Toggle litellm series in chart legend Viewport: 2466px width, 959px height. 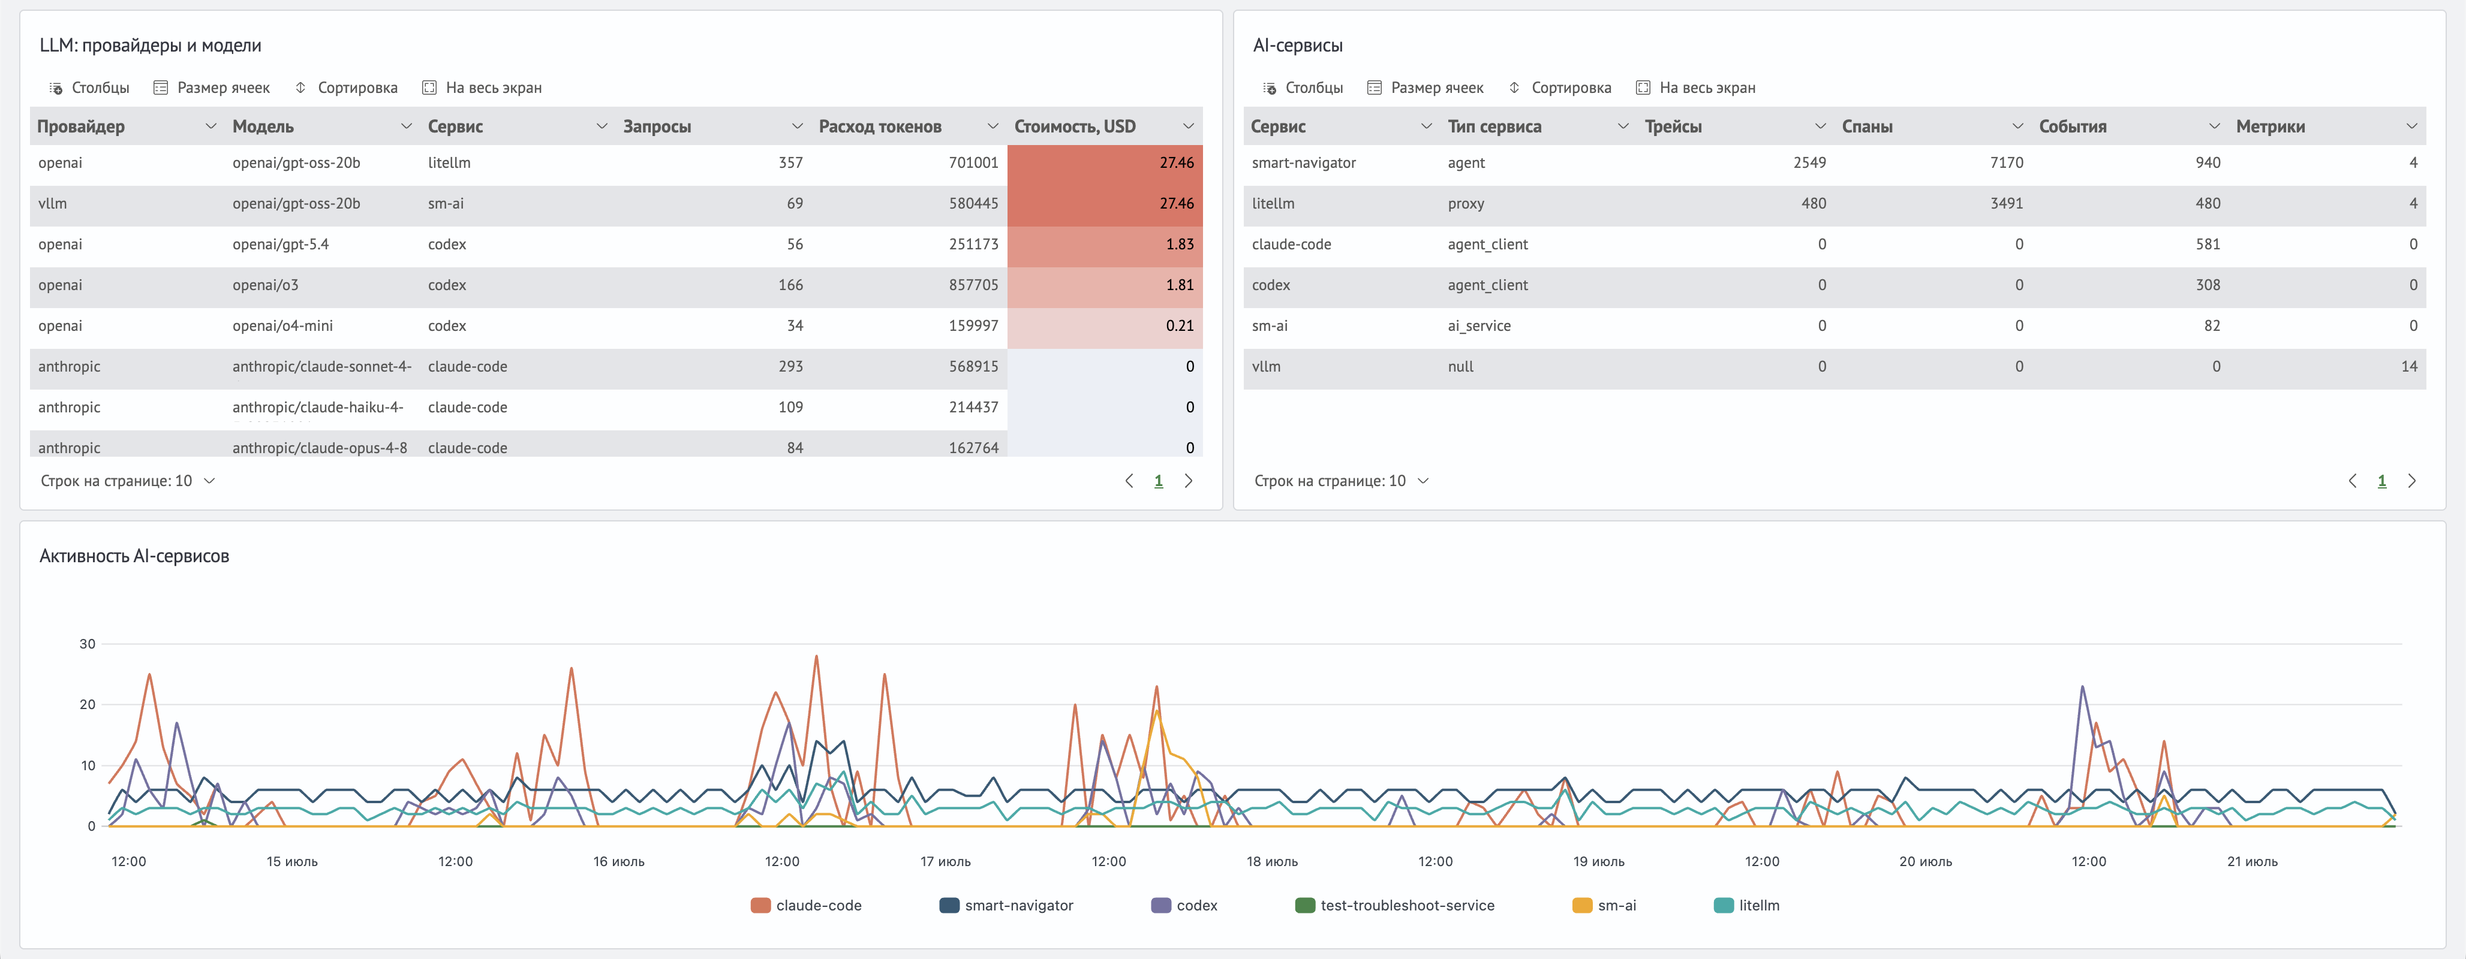coord(1747,906)
